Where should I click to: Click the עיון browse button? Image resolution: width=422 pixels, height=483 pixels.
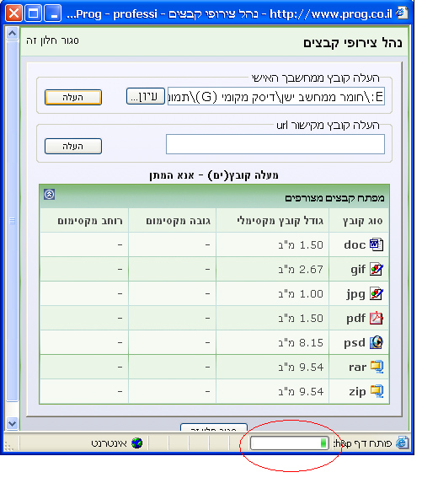146,96
